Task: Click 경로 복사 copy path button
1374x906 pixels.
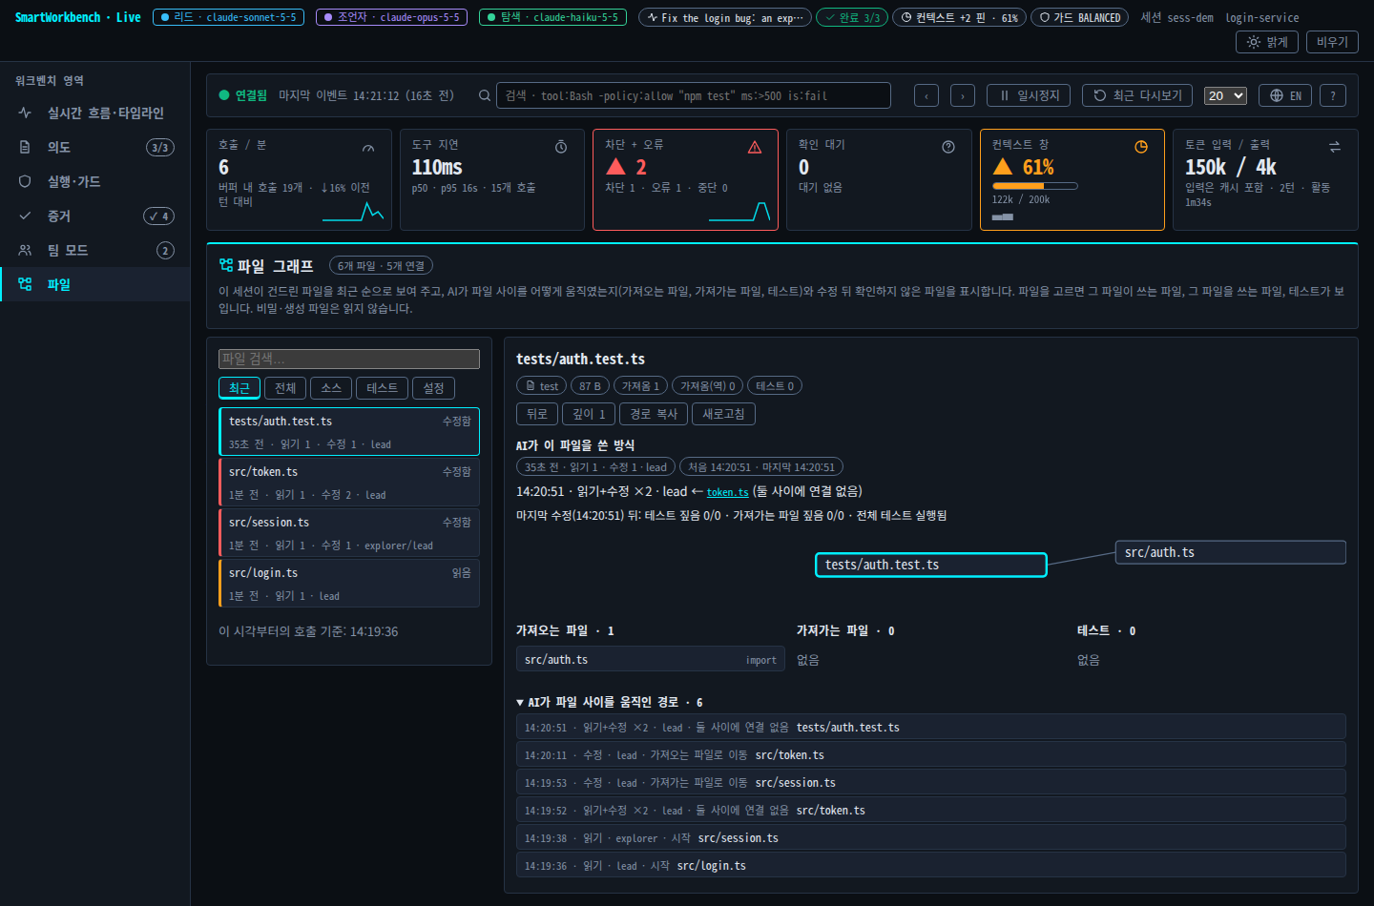Action: [654, 414]
